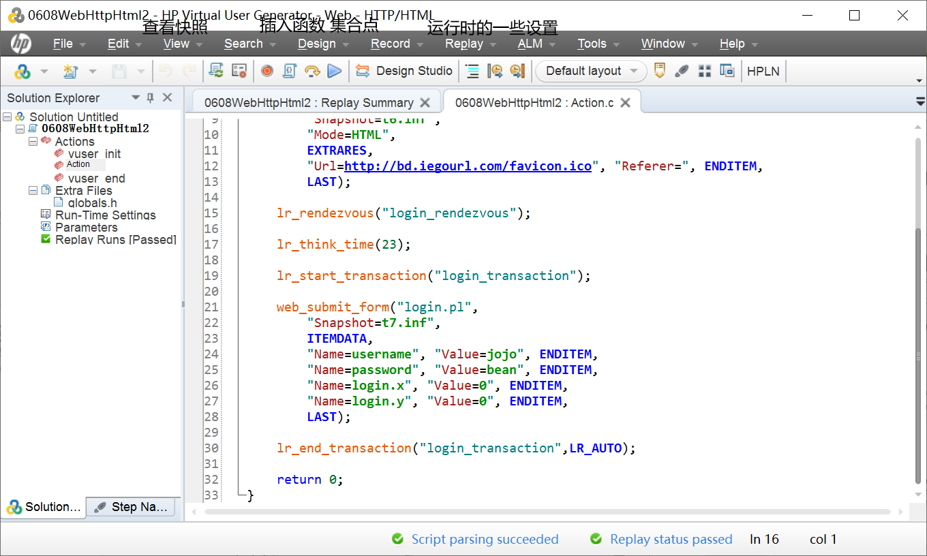Image resolution: width=927 pixels, height=556 pixels.
Task: Open the Tools menu
Action: [x=598, y=44]
